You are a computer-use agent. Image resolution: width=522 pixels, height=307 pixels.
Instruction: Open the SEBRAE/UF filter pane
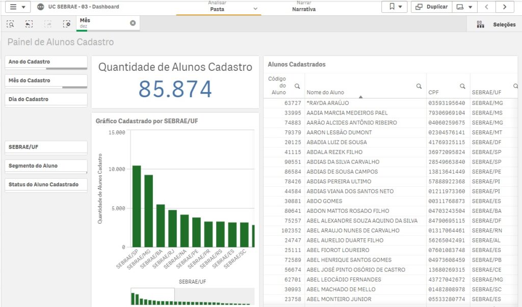click(x=46, y=147)
